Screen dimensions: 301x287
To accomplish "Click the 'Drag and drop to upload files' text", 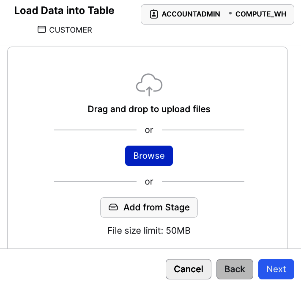I will point(149,109).
